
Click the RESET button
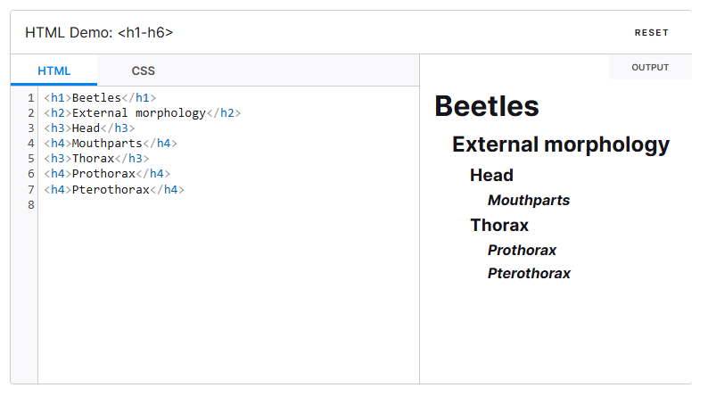tap(651, 33)
